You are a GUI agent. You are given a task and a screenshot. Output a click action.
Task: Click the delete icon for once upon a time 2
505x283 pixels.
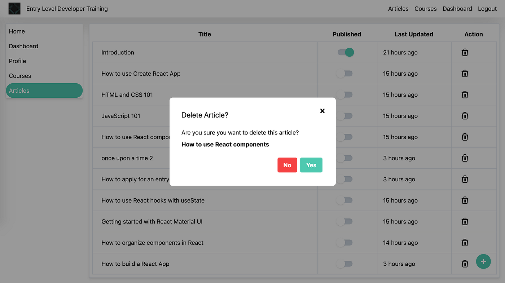click(x=464, y=158)
